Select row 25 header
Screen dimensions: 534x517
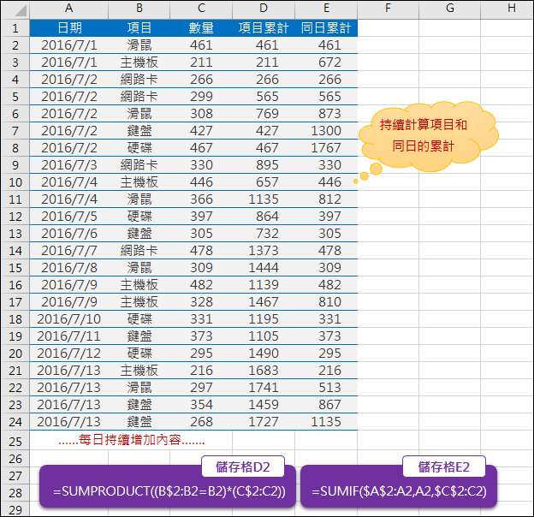click(15, 442)
